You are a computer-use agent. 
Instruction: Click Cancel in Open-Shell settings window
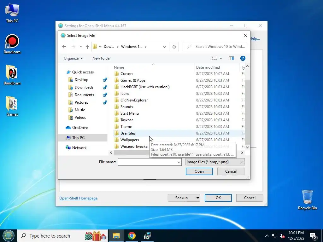250,198
